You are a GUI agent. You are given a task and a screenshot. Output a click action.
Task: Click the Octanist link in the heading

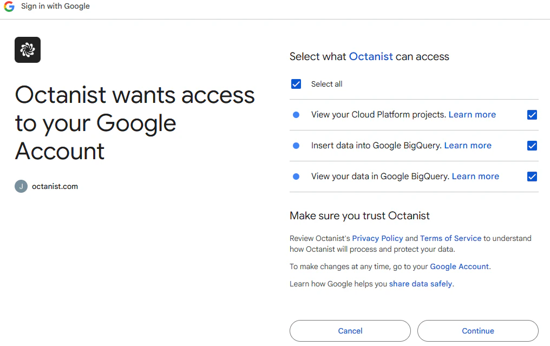[x=371, y=56]
